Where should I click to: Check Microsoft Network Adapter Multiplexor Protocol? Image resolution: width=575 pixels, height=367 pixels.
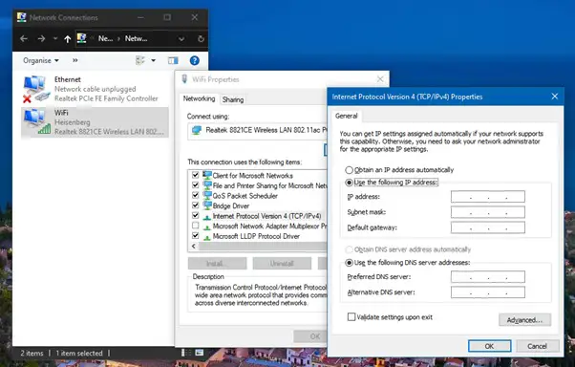(196, 226)
